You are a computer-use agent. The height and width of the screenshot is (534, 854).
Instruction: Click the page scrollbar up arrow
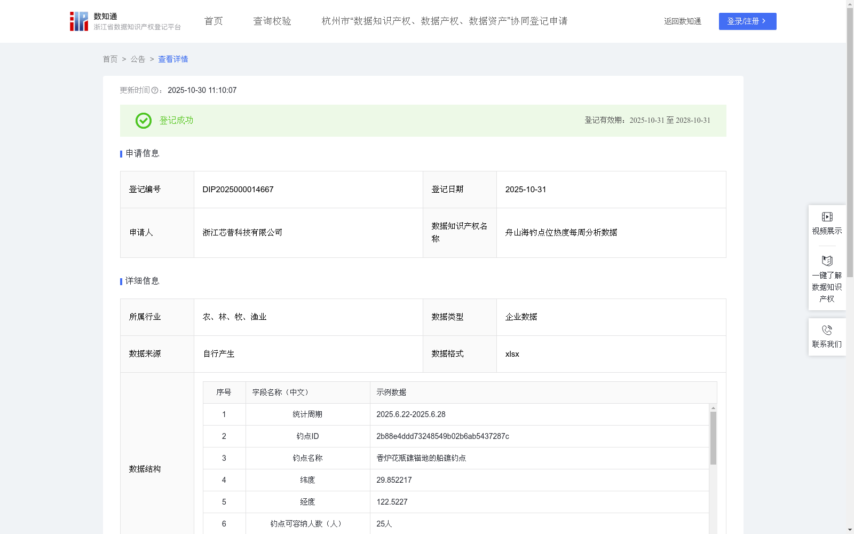pyautogui.click(x=850, y=4)
